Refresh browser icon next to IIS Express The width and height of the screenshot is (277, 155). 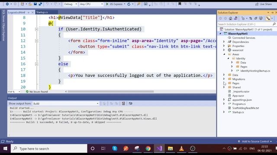click(129, 4)
